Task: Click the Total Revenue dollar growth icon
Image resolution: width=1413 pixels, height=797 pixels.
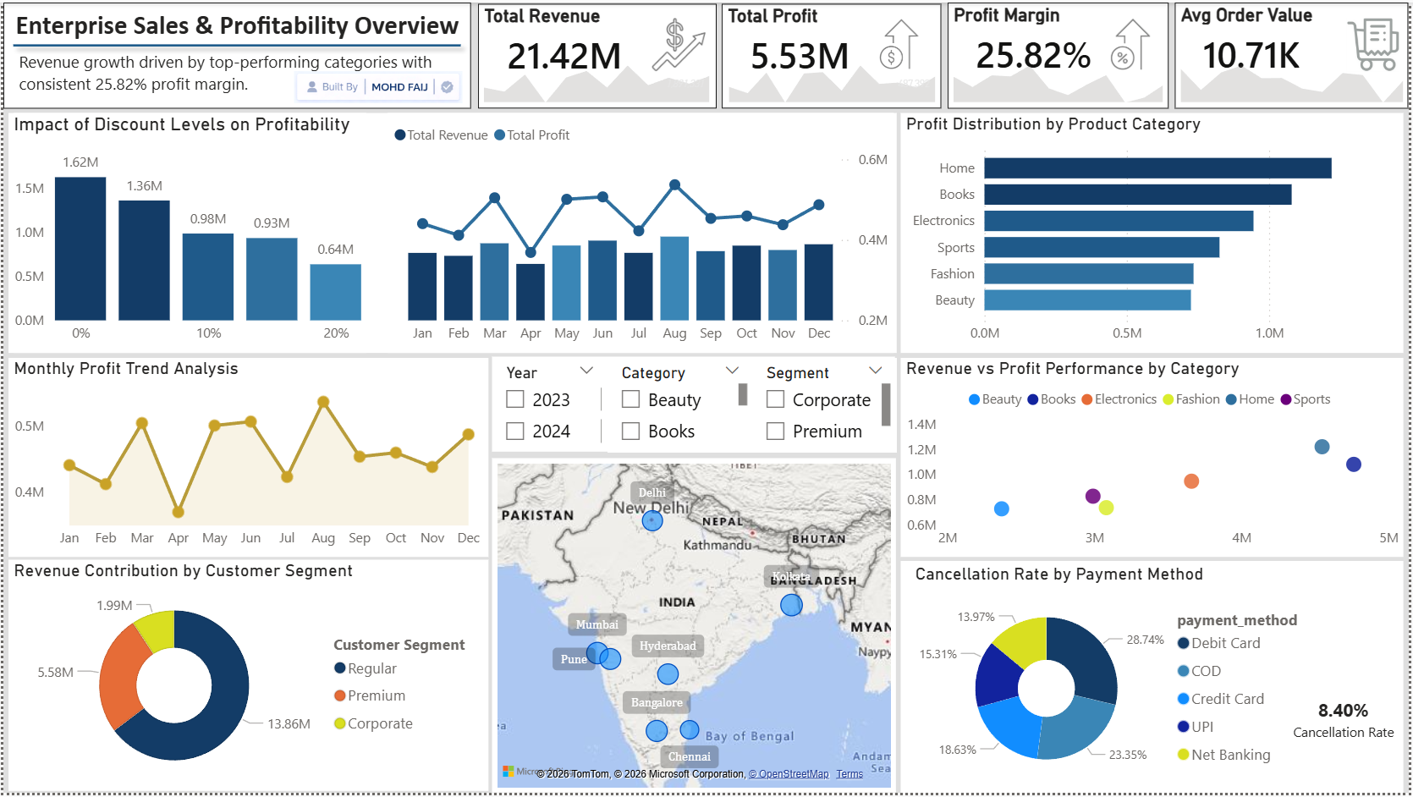Action: click(679, 46)
